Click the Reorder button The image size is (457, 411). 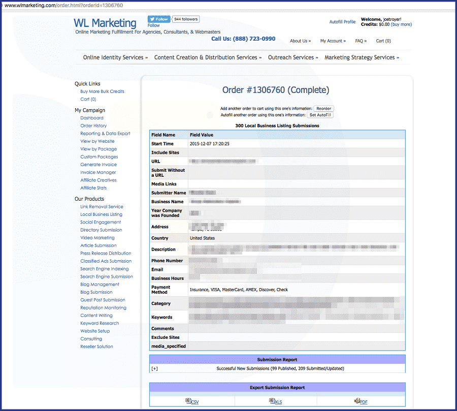(323, 109)
